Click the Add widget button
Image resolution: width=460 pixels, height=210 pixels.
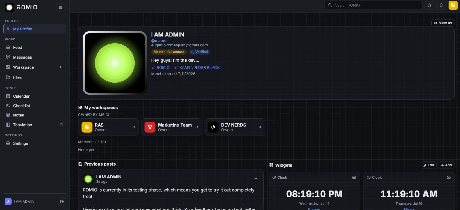(446, 165)
